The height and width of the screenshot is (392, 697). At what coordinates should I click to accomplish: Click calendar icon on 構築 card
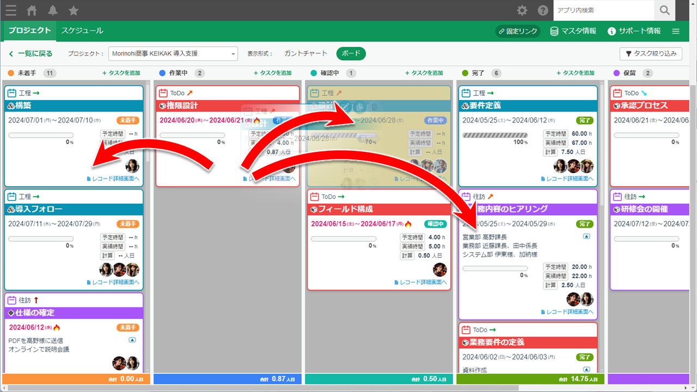click(x=12, y=93)
